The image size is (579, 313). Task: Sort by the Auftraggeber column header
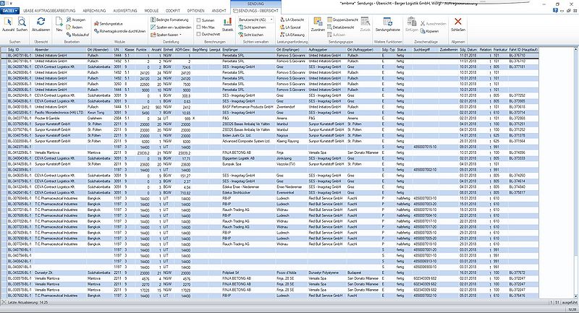327,49
